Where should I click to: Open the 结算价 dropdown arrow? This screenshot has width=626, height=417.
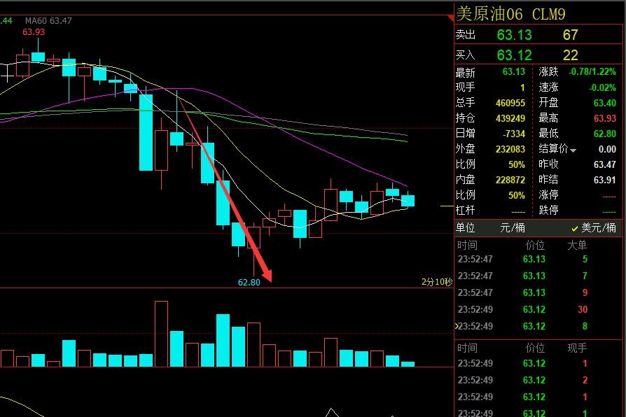[573, 150]
